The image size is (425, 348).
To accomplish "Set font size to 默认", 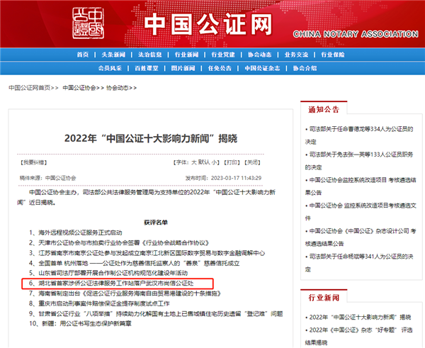I will tap(204, 162).
